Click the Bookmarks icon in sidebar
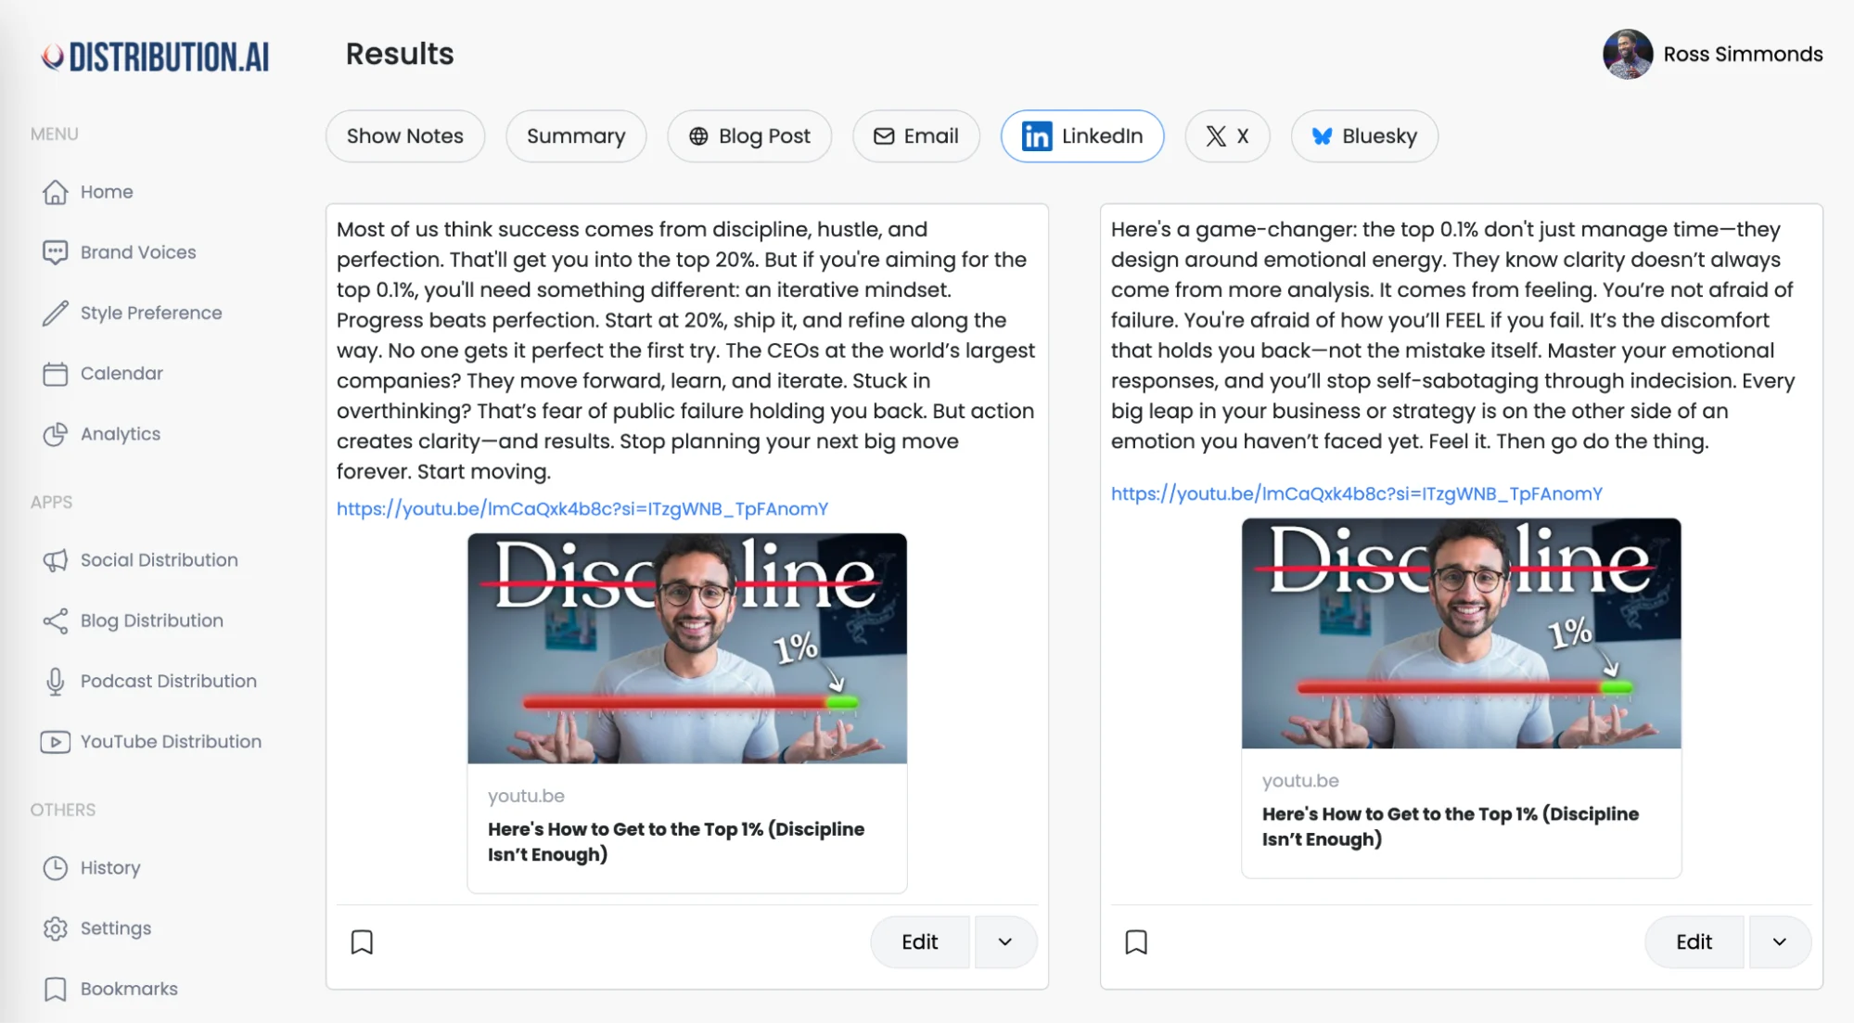This screenshot has width=1854, height=1023. 56,989
